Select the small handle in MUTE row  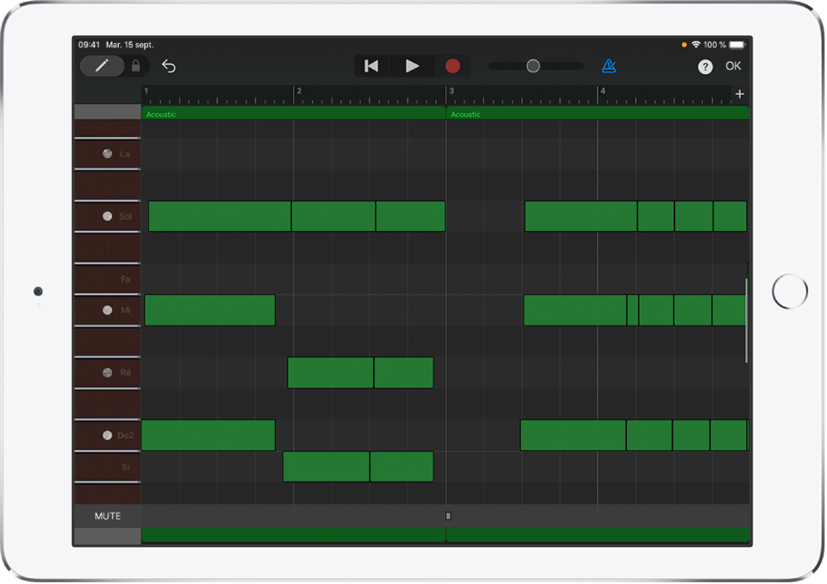[448, 516]
